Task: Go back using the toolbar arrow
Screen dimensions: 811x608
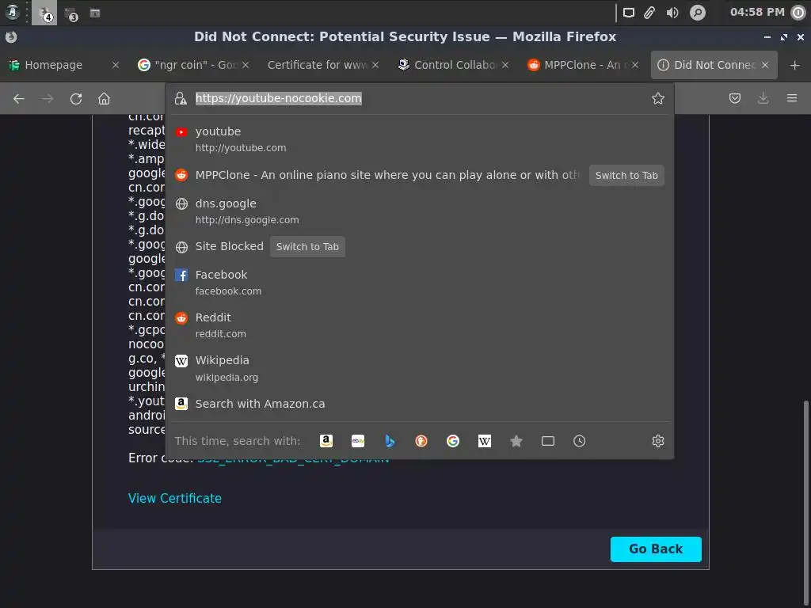Action: [19, 98]
